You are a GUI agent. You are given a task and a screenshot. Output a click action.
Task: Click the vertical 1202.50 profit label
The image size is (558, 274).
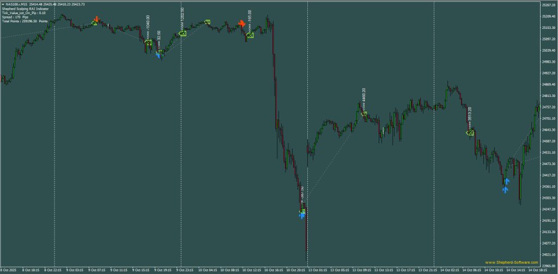coord(182,19)
